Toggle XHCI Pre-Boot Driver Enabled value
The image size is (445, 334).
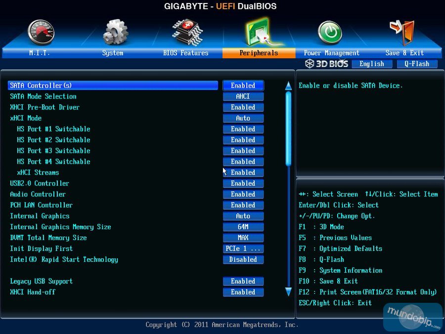(x=243, y=107)
